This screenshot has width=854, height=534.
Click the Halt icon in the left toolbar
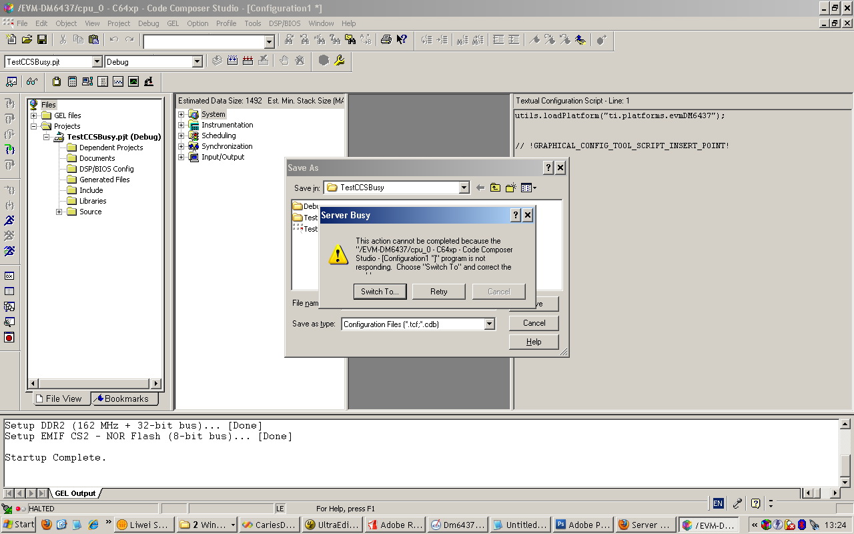pos(10,235)
